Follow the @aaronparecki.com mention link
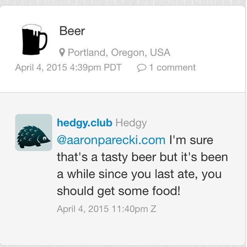Screen dimensions: 247x247 [111, 140]
